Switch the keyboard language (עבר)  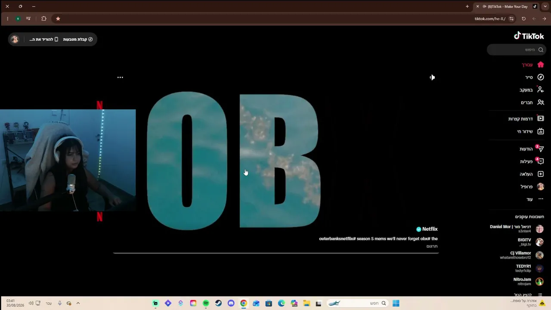(49, 303)
